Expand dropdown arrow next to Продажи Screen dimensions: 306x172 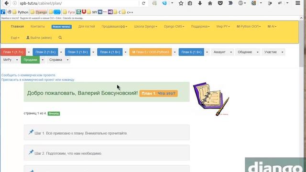pos(43,60)
